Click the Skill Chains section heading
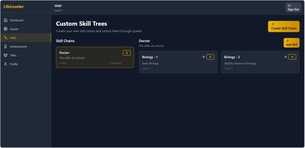 [x=65, y=41]
